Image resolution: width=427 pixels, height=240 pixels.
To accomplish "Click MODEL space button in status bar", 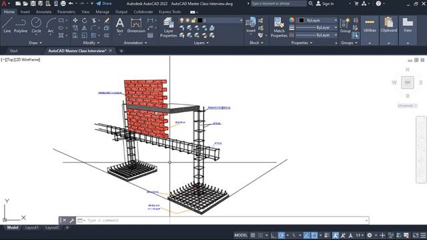I will coord(241,235).
